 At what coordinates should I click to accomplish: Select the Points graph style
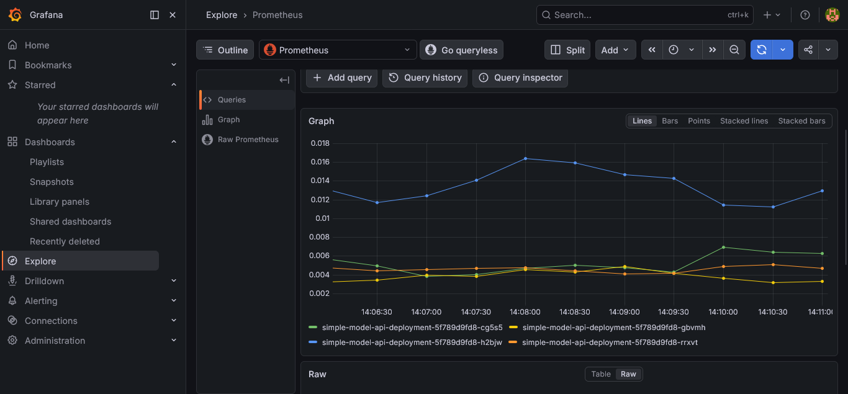coord(699,121)
